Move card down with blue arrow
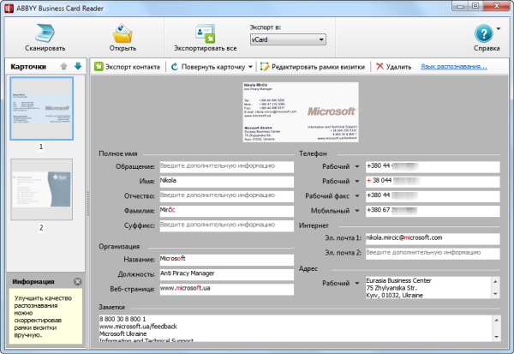The width and height of the screenshot is (514, 354). coord(78,66)
